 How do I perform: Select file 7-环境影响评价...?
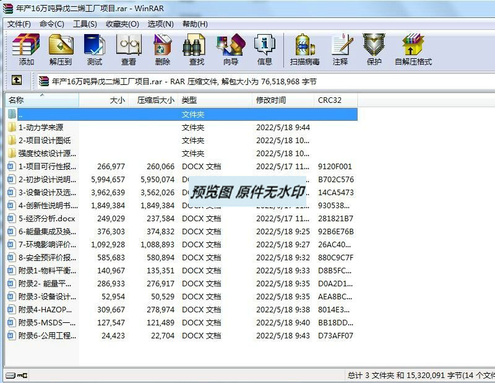182,244
